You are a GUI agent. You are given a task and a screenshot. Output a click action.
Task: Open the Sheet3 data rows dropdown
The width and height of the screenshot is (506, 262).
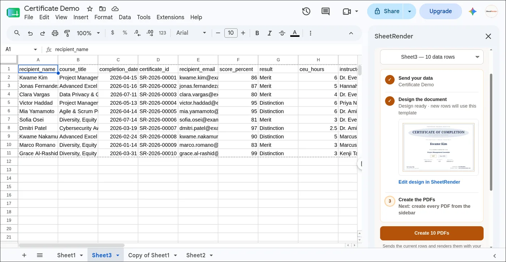point(432,57)
